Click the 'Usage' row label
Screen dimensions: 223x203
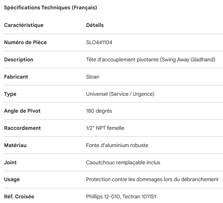click(12, 179)
